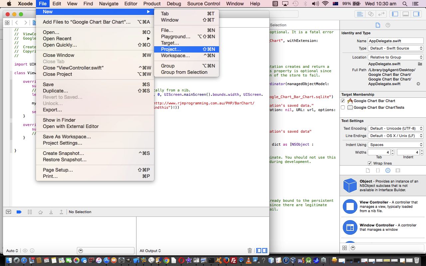Select the View Controller library item
This screenshot has width=426, height=266.
[383, 206]
